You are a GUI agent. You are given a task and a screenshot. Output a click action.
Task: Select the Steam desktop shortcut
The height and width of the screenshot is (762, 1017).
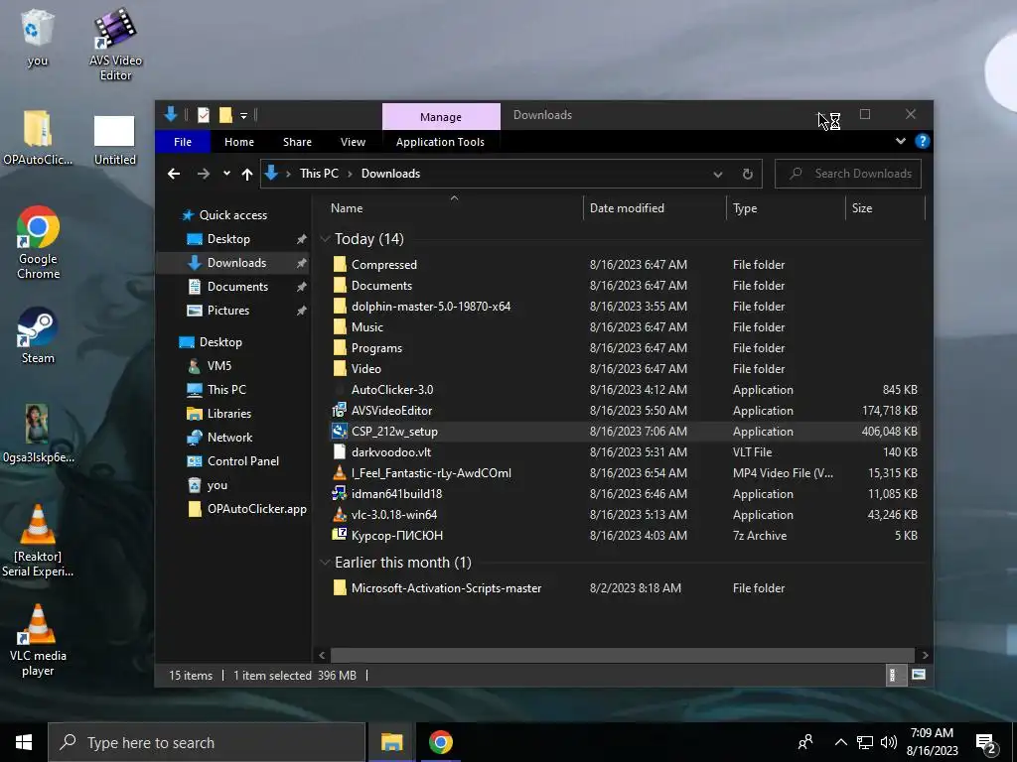[x=38, y=335]
